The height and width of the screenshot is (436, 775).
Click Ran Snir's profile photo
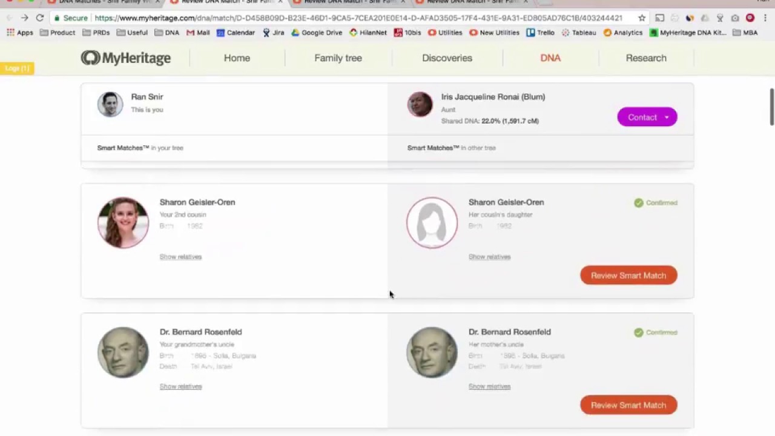tap(110, 104)
